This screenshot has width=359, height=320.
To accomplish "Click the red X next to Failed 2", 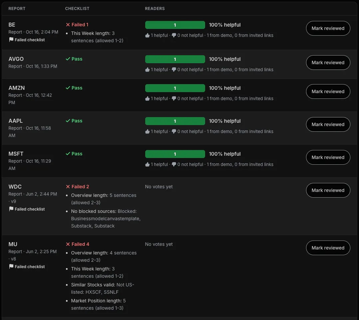I will pos(68,187).
